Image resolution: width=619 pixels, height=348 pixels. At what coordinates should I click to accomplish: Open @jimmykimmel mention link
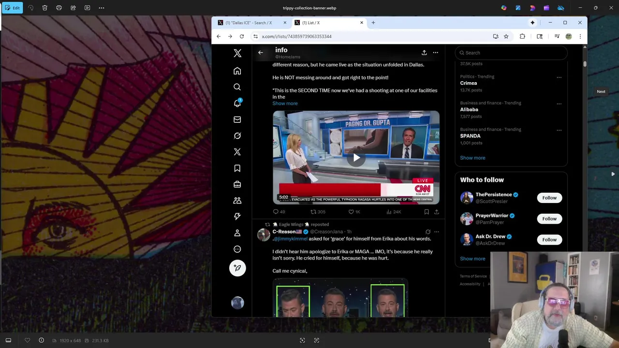[291, 239]
